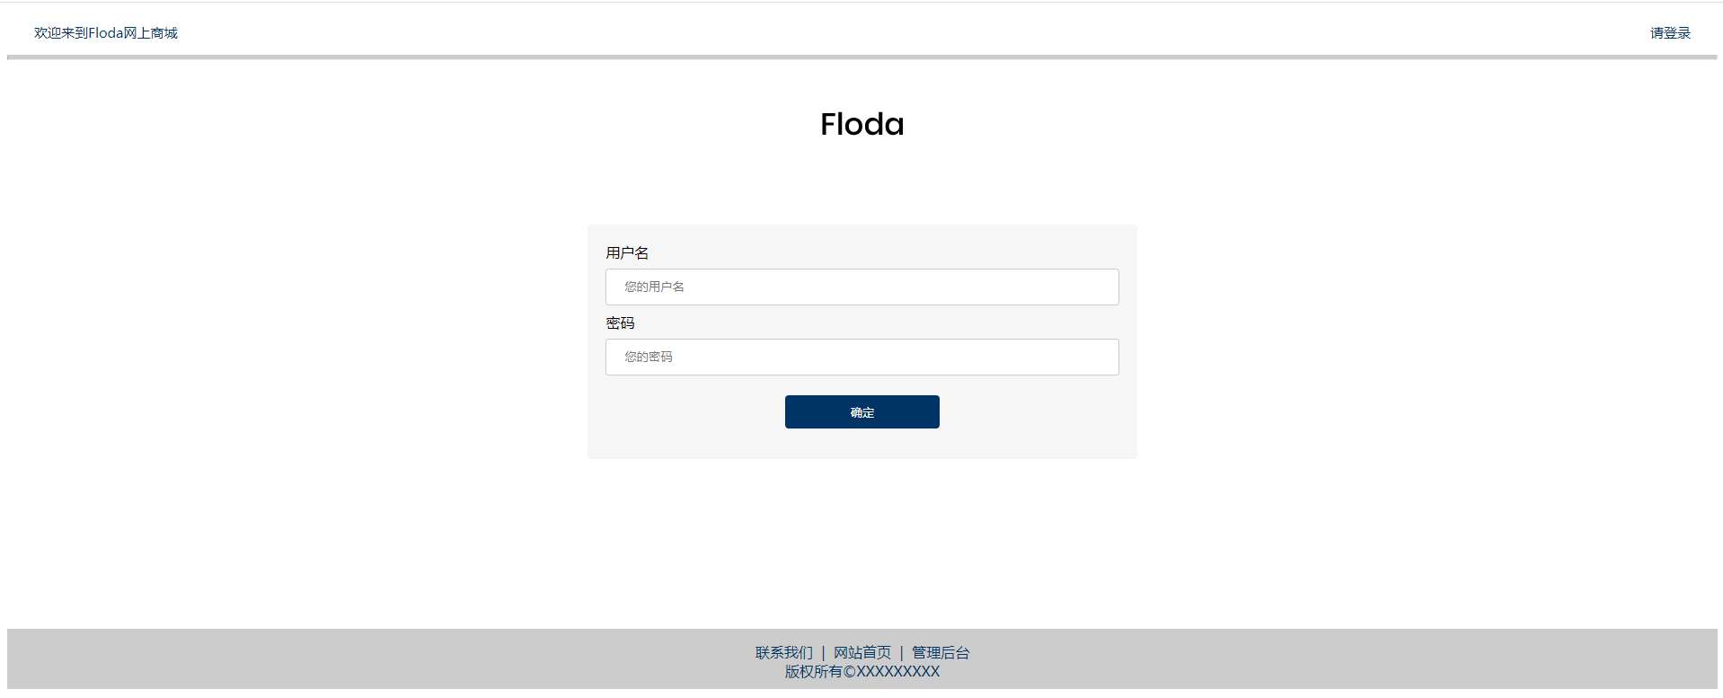This screenshot has height=698, width=1723.
Task: Click the empty gray footer background
Action: coord(359,658)
